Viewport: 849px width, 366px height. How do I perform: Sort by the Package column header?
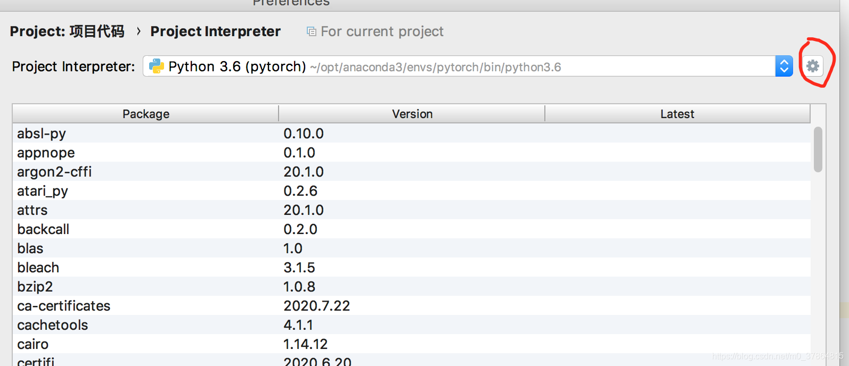(145, 114)
